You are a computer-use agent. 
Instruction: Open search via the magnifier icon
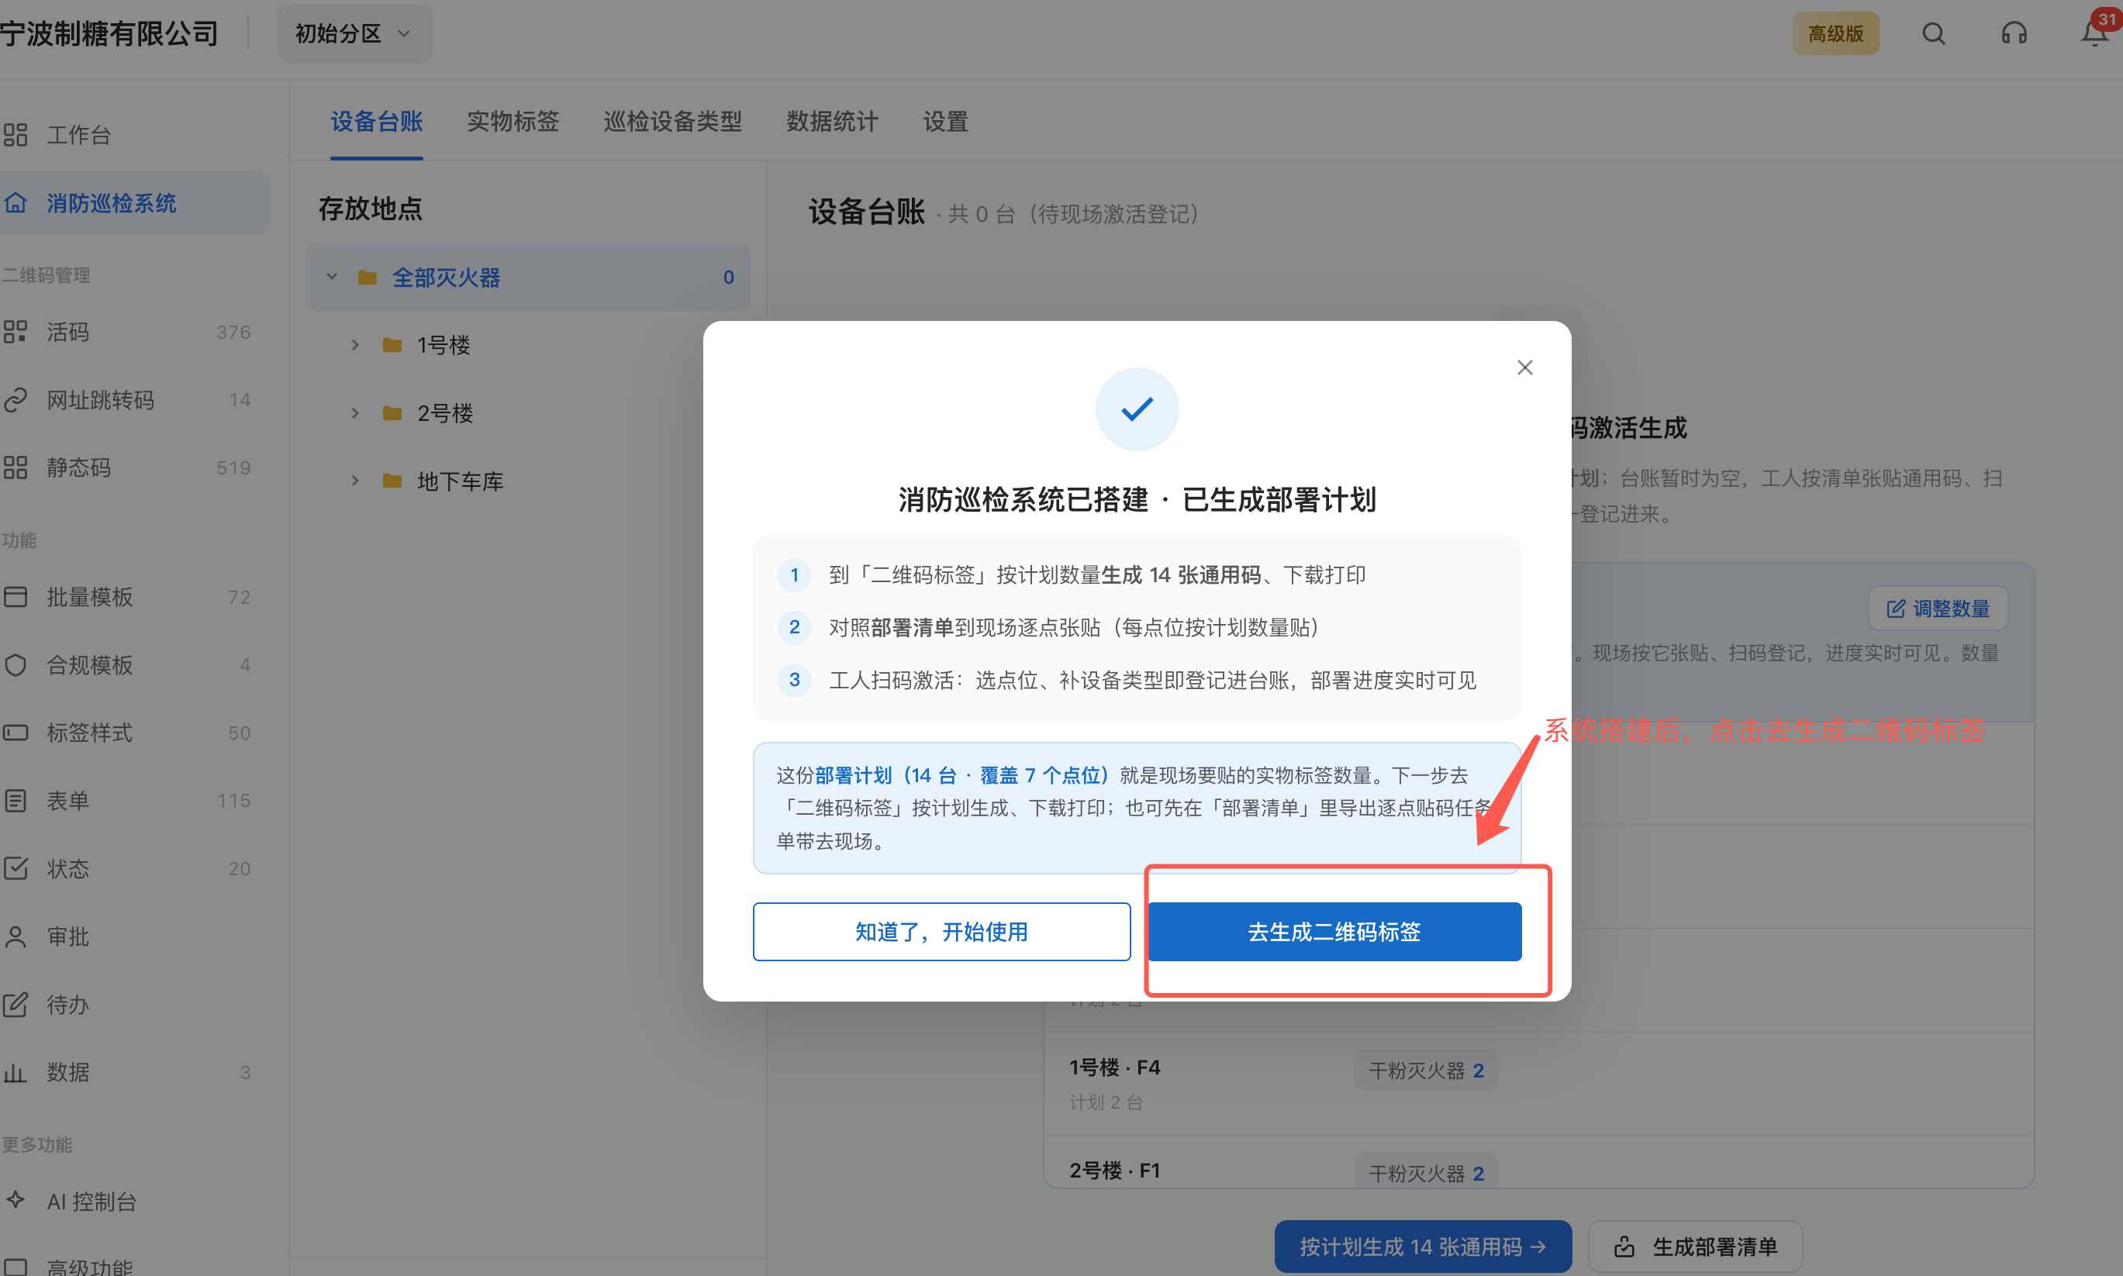[1934, 33]
